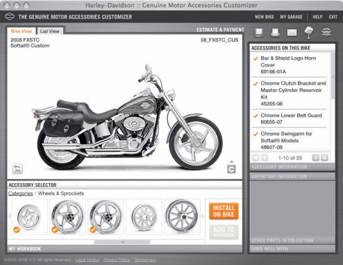Open Privacy Policy link in footer

pyautogui.click(x=117, y=260)
